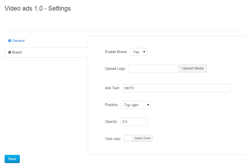The width and height of the screenshot is (246, 166).
Task: Click the Ads Text field containing HHTV
Action: 177,88
